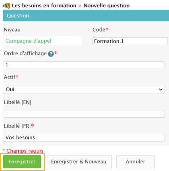The image size is (169, 171).
Task: Click the Libellé [FR] field with Vos besoins
Action: 84,137
